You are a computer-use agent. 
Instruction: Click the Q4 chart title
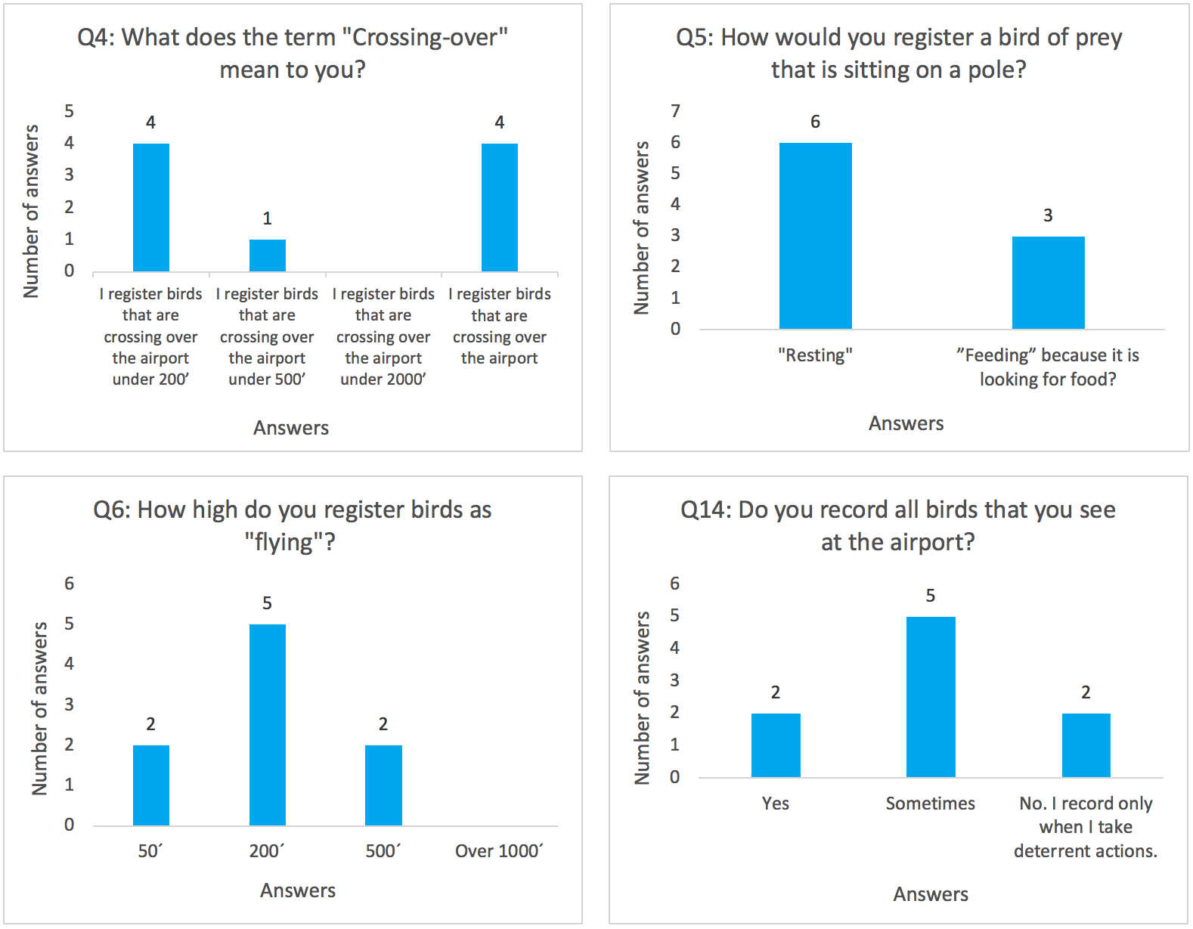(x=293, y=53)
